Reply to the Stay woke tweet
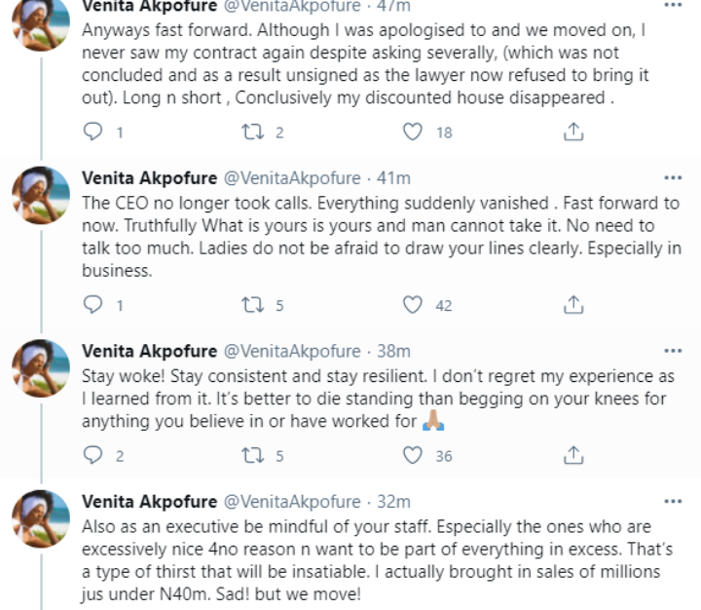Screen dimensions: 701x610 click(x=94, y=455)
